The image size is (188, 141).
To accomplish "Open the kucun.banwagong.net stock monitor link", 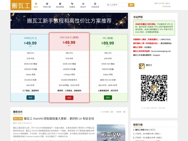I will pyautogui.click(x=161, y=51).
